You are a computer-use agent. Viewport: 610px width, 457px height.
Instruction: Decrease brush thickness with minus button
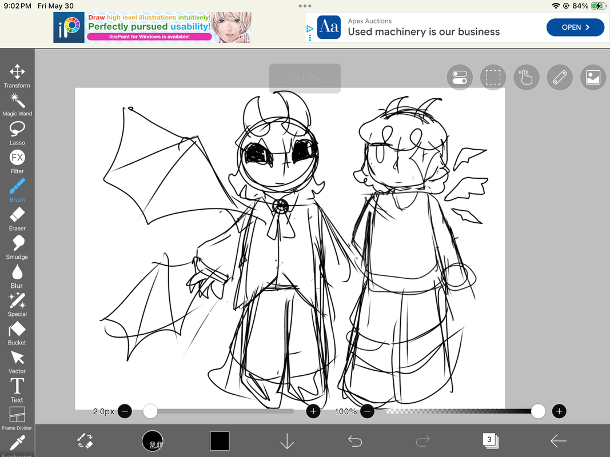point(125,411)
